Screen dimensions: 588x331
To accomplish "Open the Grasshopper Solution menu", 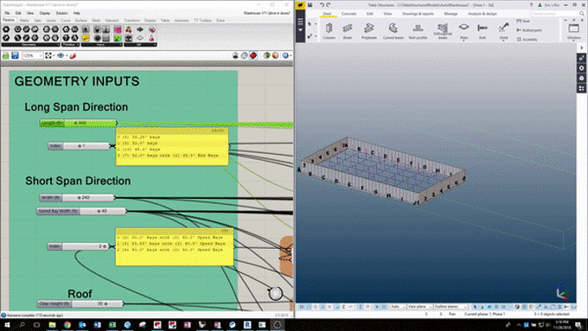I will (x=61, y=13).
